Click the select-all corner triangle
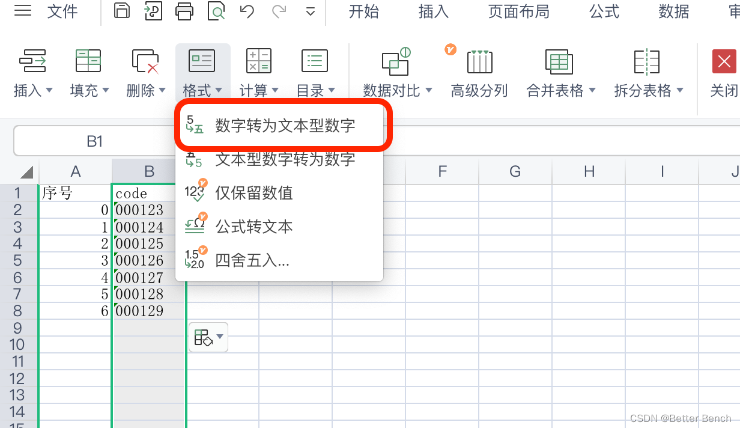The height and width of the screenshot is (428, 740). coord(26,173)
